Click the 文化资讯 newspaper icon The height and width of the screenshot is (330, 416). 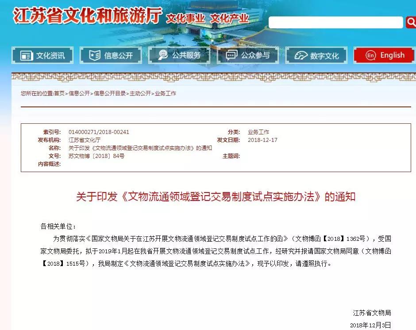pos(27,55)
